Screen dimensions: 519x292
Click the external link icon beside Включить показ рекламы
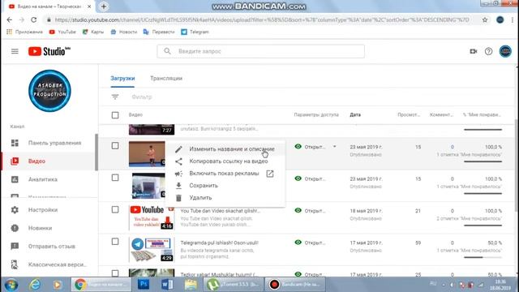point(270,174)
